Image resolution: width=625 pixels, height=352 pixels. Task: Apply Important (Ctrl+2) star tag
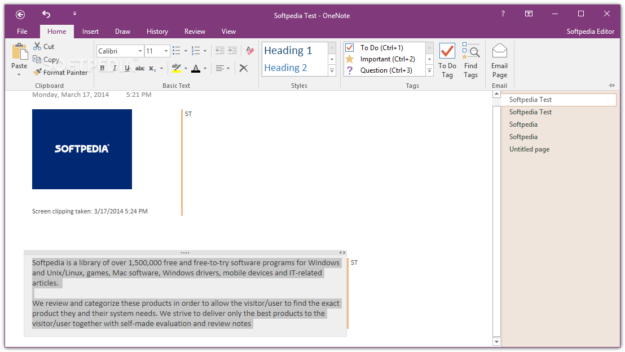[x=381, y=59]
